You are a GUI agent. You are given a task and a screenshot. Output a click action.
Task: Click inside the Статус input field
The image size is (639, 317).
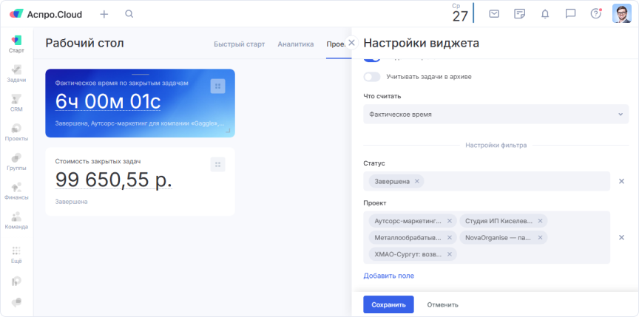[x=487, y=182]
